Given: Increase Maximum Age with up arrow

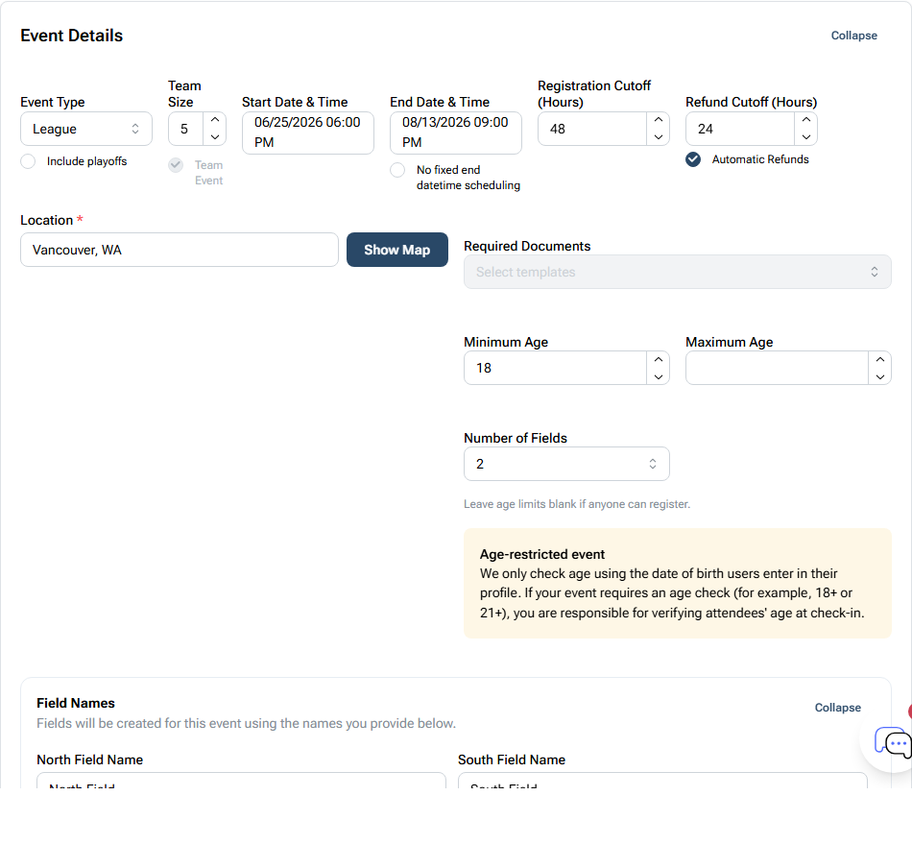Looking at the screenshot, I should click(x=879, y=359).
